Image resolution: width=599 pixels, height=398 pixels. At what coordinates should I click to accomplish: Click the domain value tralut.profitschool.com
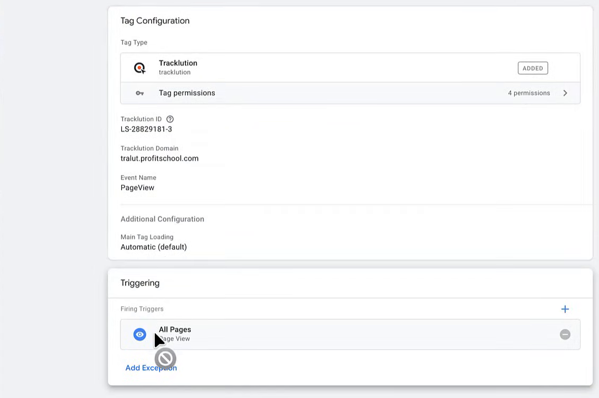point(160,158)
